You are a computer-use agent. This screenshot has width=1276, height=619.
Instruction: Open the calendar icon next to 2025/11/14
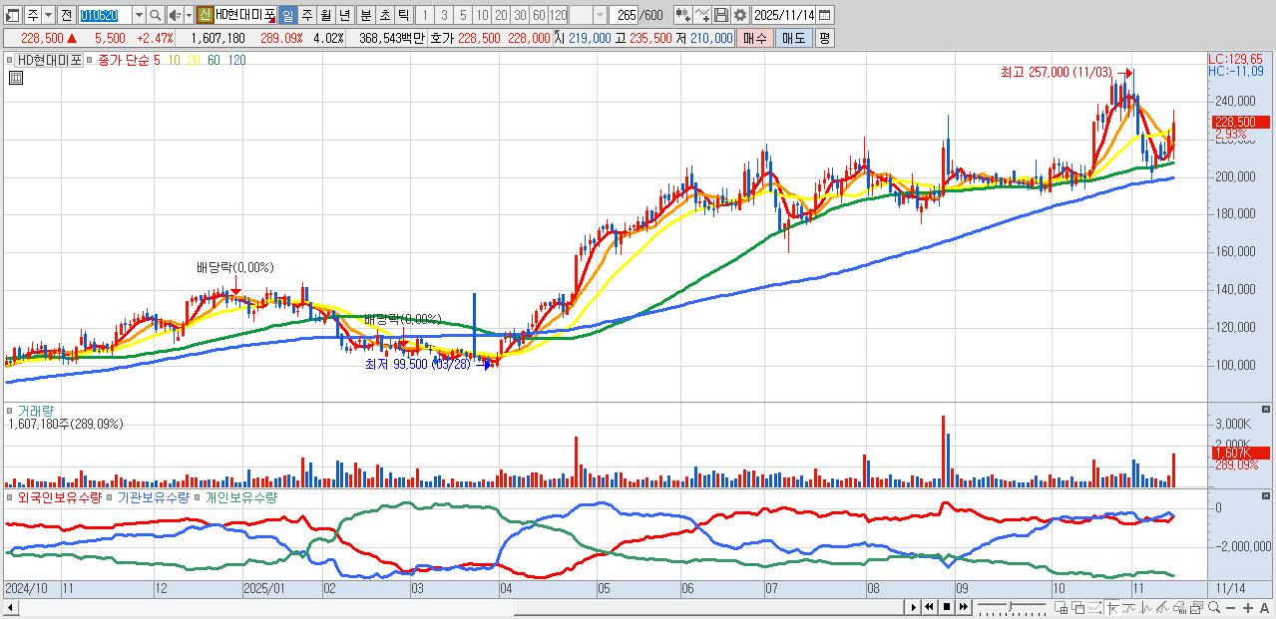pos(824,15)
